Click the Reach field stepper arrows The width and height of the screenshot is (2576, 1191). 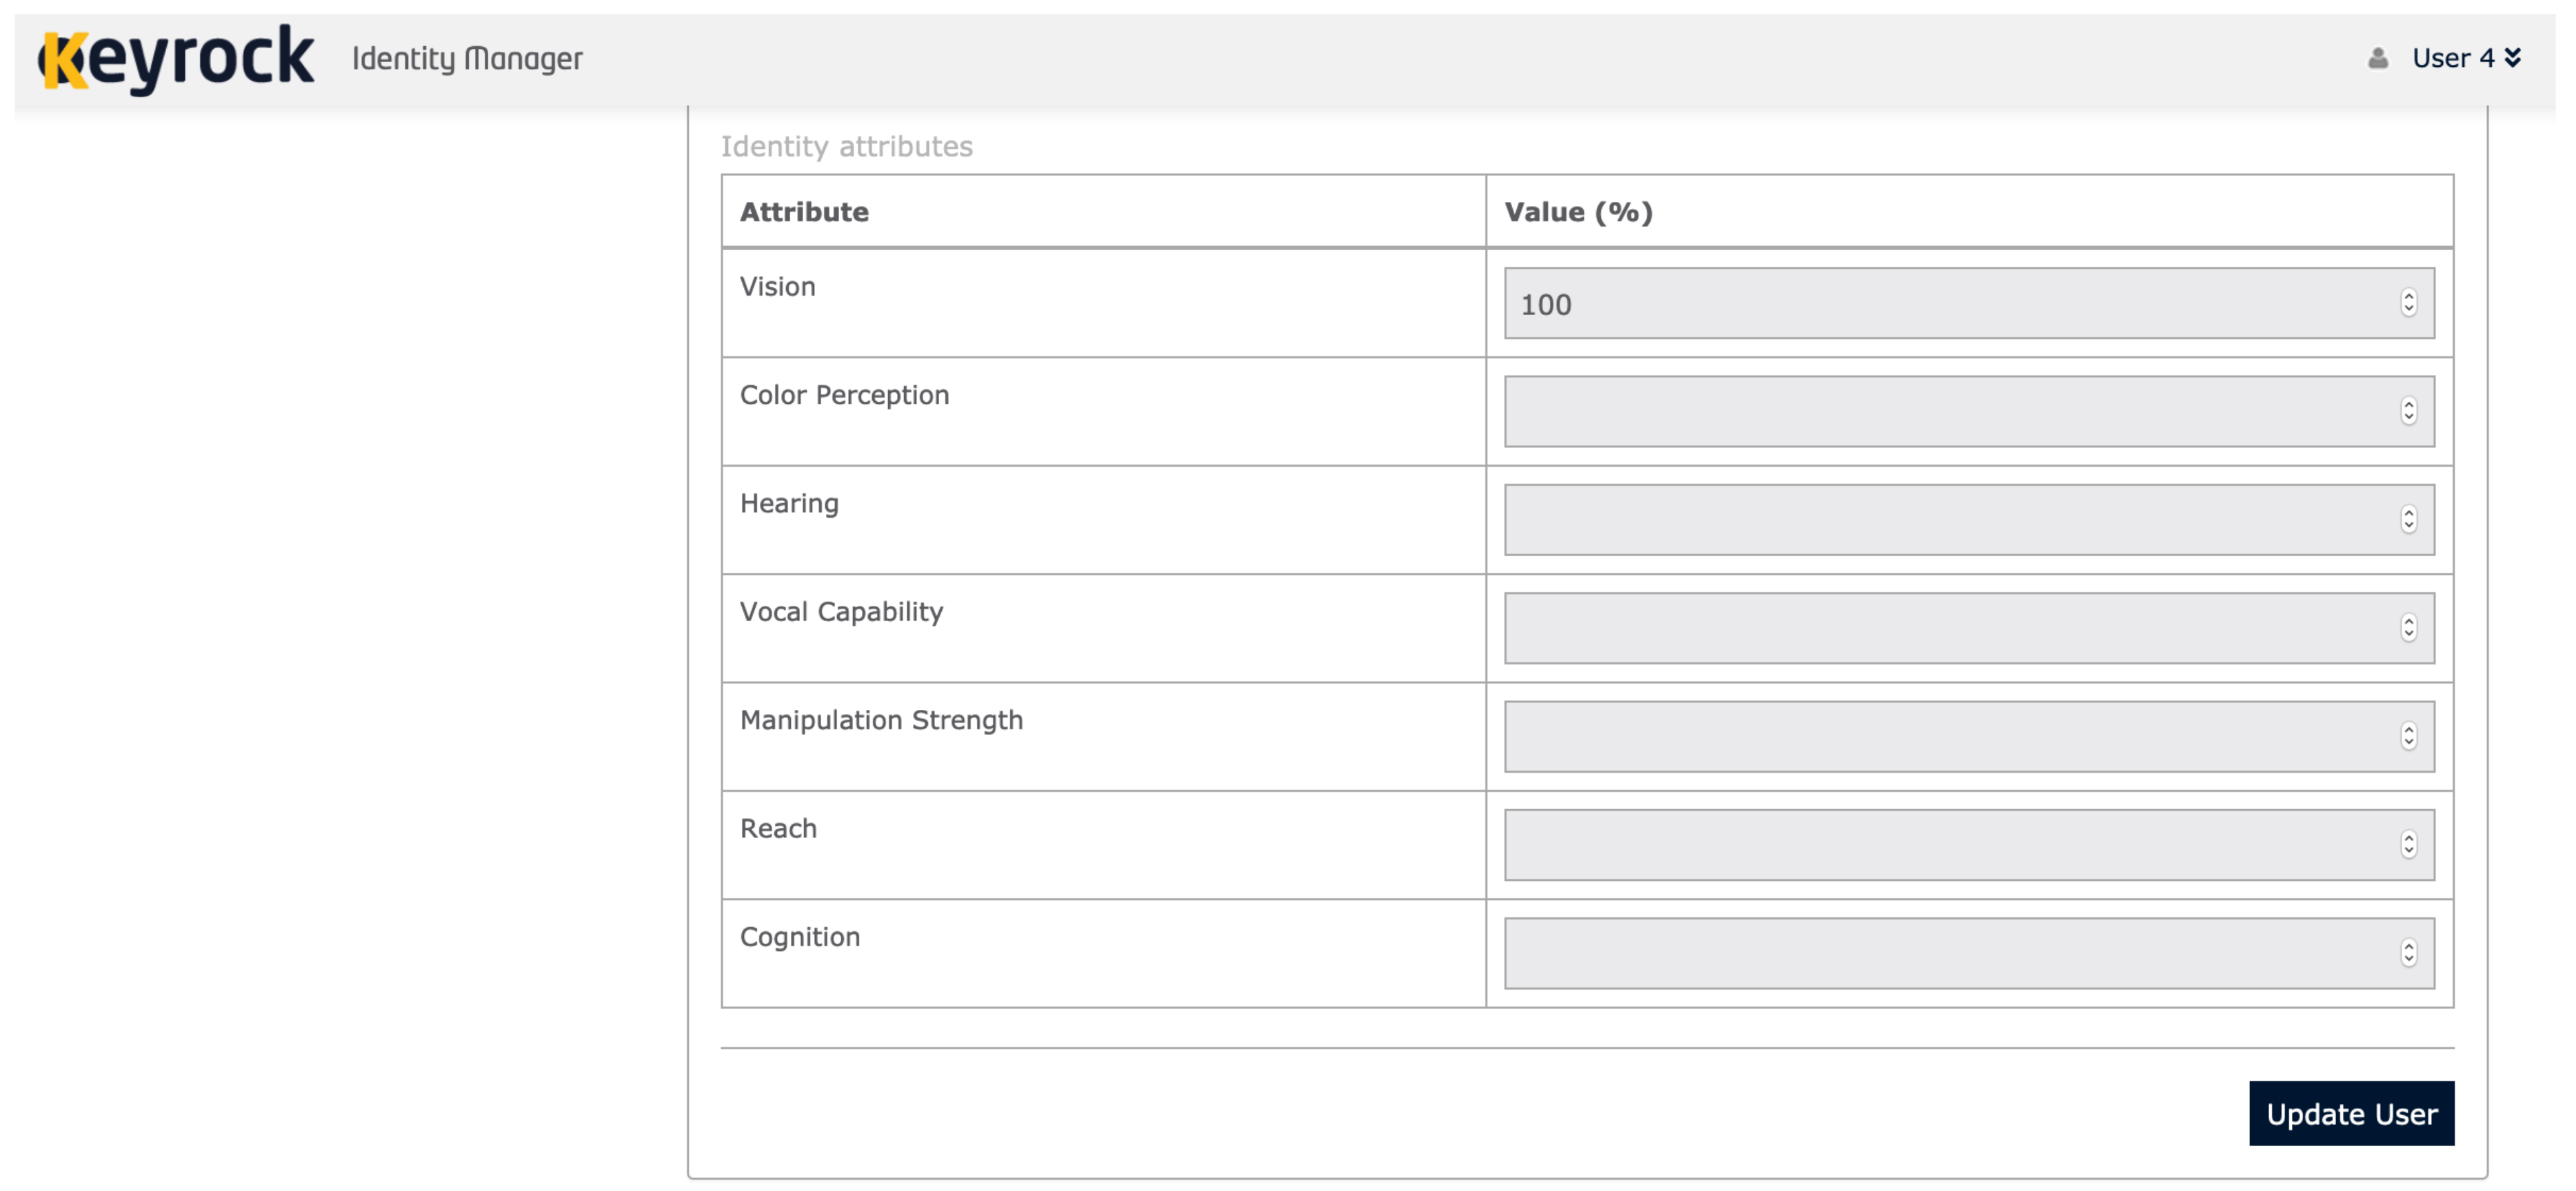tap(2408, 845)
